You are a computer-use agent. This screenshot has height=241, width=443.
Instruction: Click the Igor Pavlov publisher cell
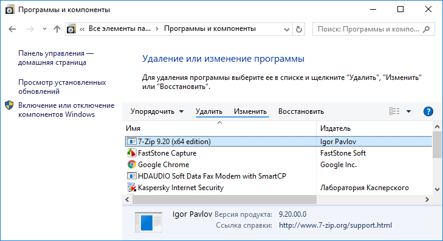[338, 142]
